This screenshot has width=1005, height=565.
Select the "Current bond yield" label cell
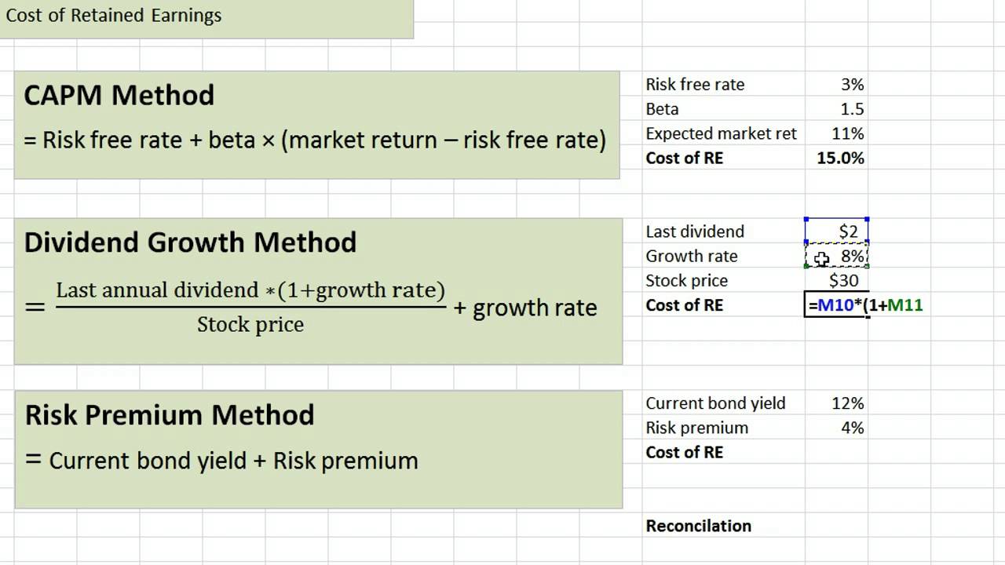tap(715, 403)
